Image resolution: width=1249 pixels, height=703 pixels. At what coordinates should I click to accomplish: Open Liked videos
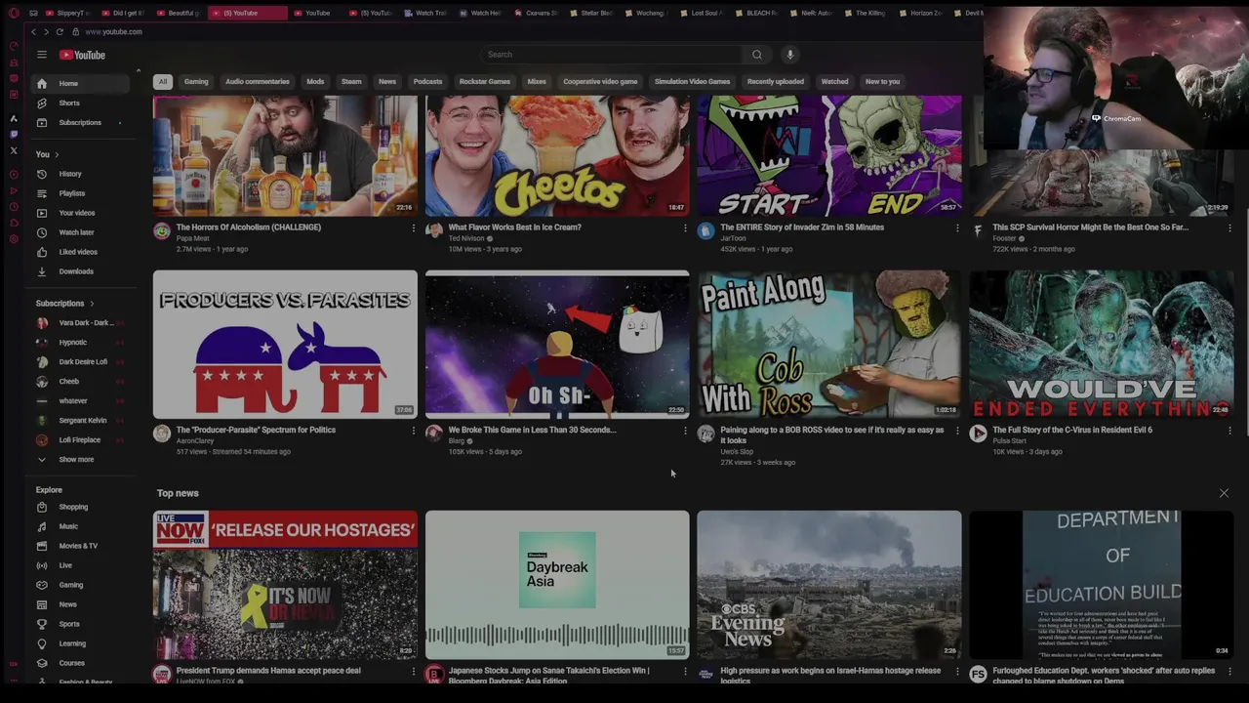pyautogui.click(x=78, y=252)
